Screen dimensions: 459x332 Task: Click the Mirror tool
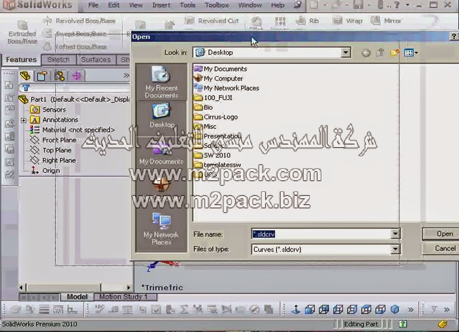pos(386,21)
